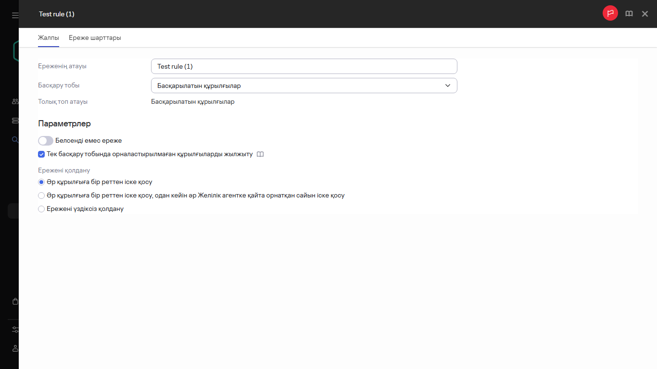Open the help book icon in header

tap(629, 14)
